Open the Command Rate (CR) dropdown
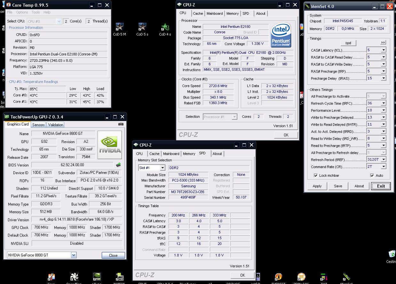This screenshot has height=284, width=396. click(x=383, y=166)
